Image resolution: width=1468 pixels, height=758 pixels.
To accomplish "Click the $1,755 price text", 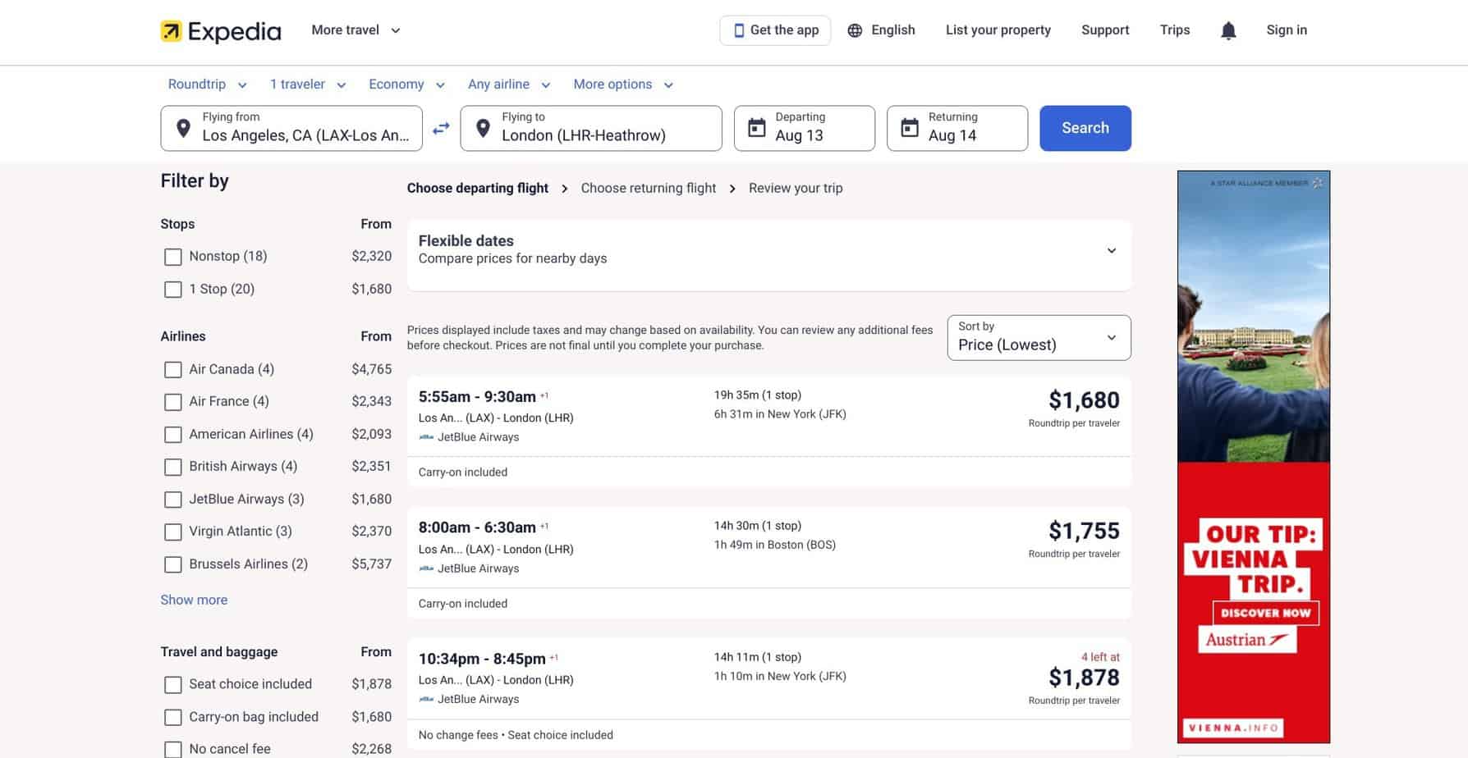I will tap(1084, 532).
